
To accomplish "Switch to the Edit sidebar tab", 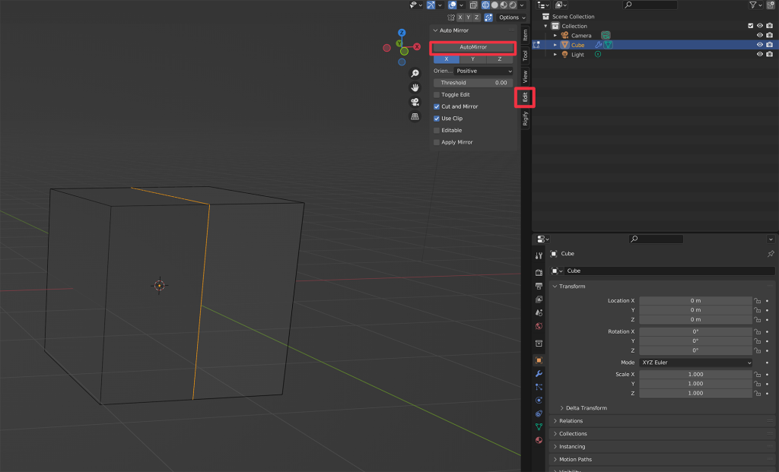I will (525, 97).
